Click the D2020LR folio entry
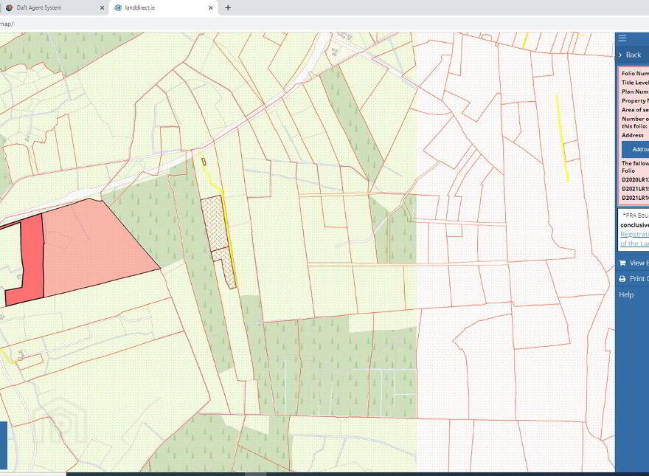The height and width of the screenshot is (476, 649). point(635,180)
